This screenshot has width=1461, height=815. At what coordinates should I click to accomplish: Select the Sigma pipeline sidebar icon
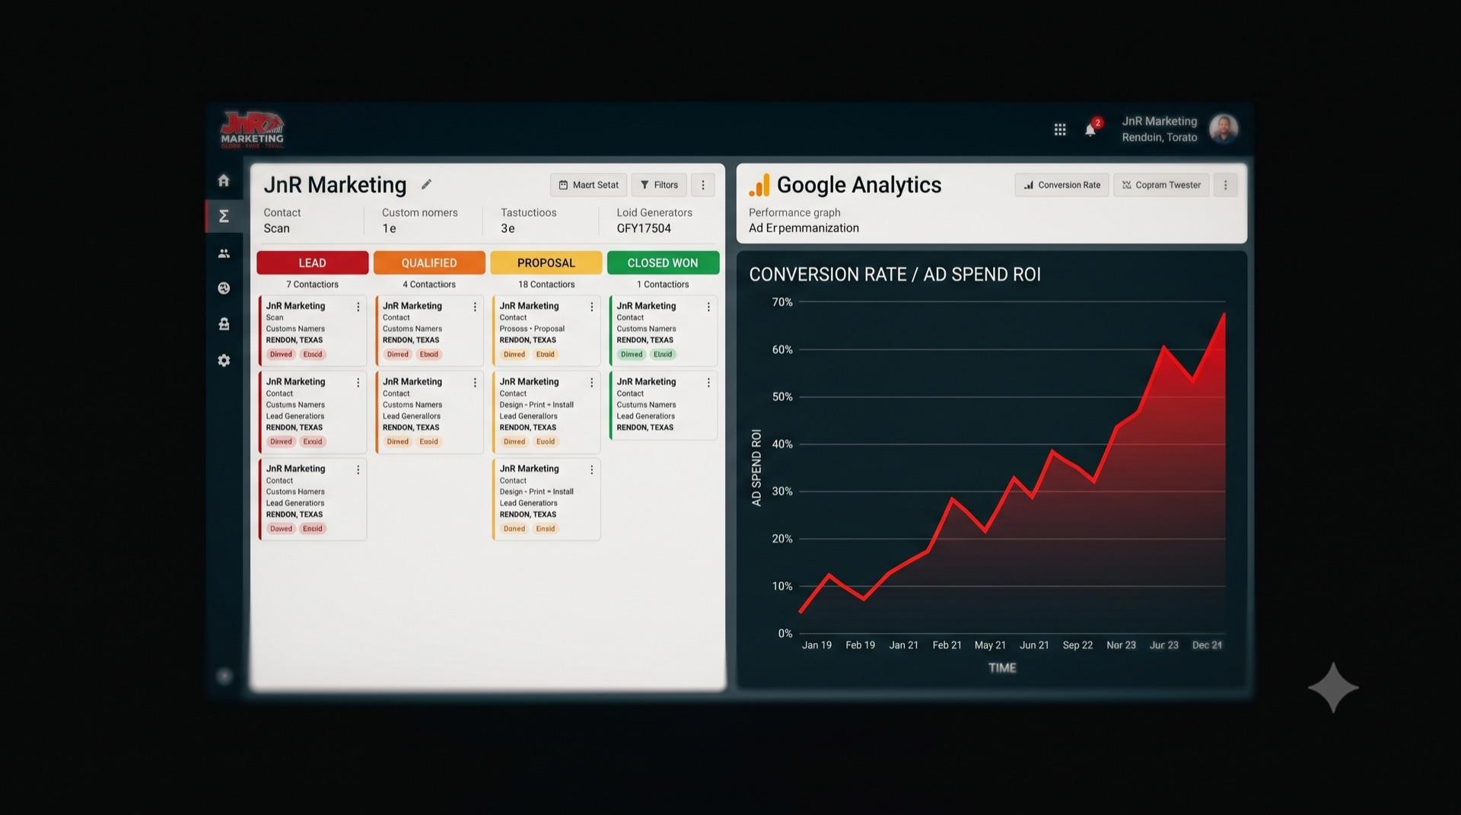coord(224,216)
